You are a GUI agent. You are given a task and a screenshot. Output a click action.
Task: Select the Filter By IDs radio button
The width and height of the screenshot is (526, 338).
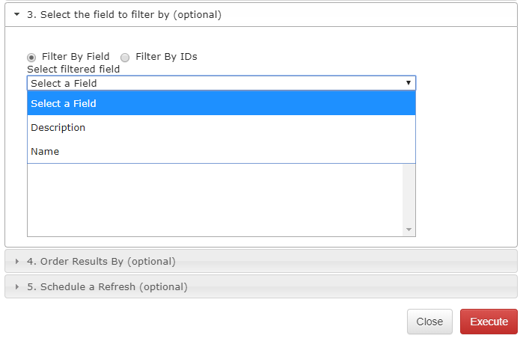[125, 57]
